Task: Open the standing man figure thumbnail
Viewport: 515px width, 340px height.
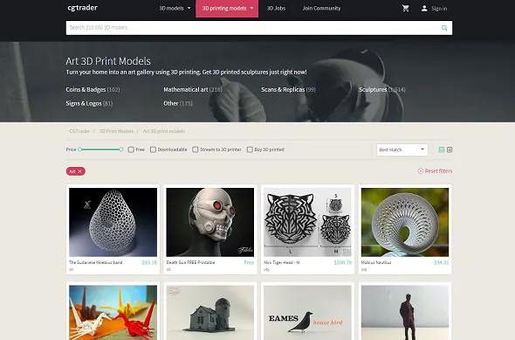Action: [x=405, y=312]
